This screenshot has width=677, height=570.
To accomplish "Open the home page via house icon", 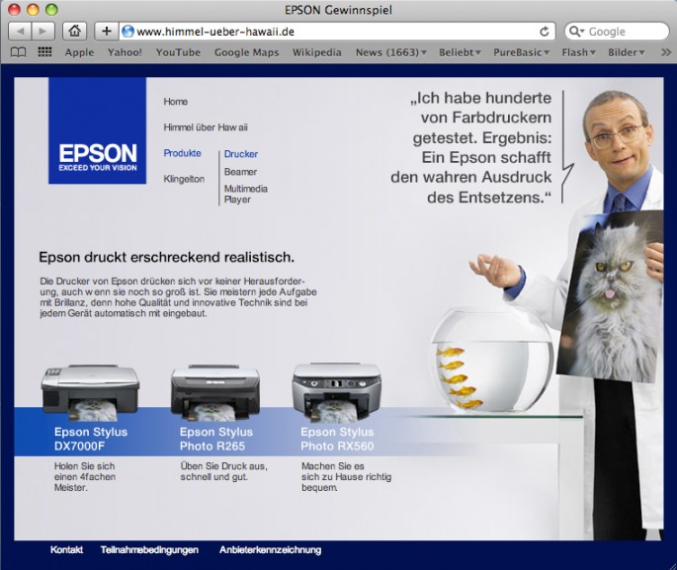I will pyautogui.click(x=75, y=31).
